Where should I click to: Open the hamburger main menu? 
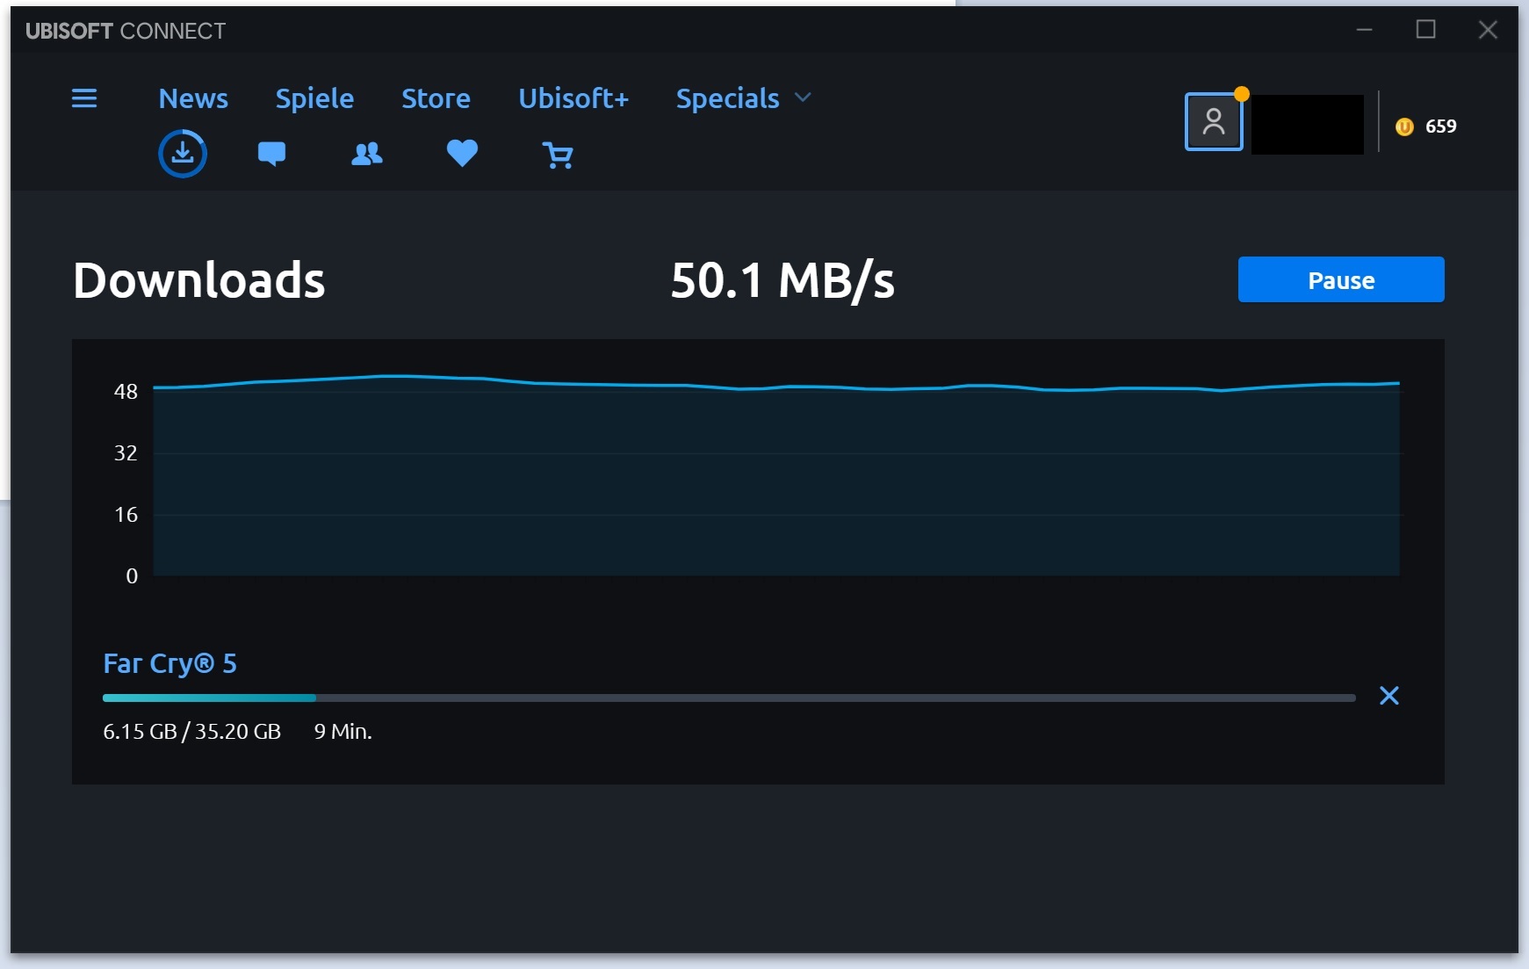click(84, 98)
